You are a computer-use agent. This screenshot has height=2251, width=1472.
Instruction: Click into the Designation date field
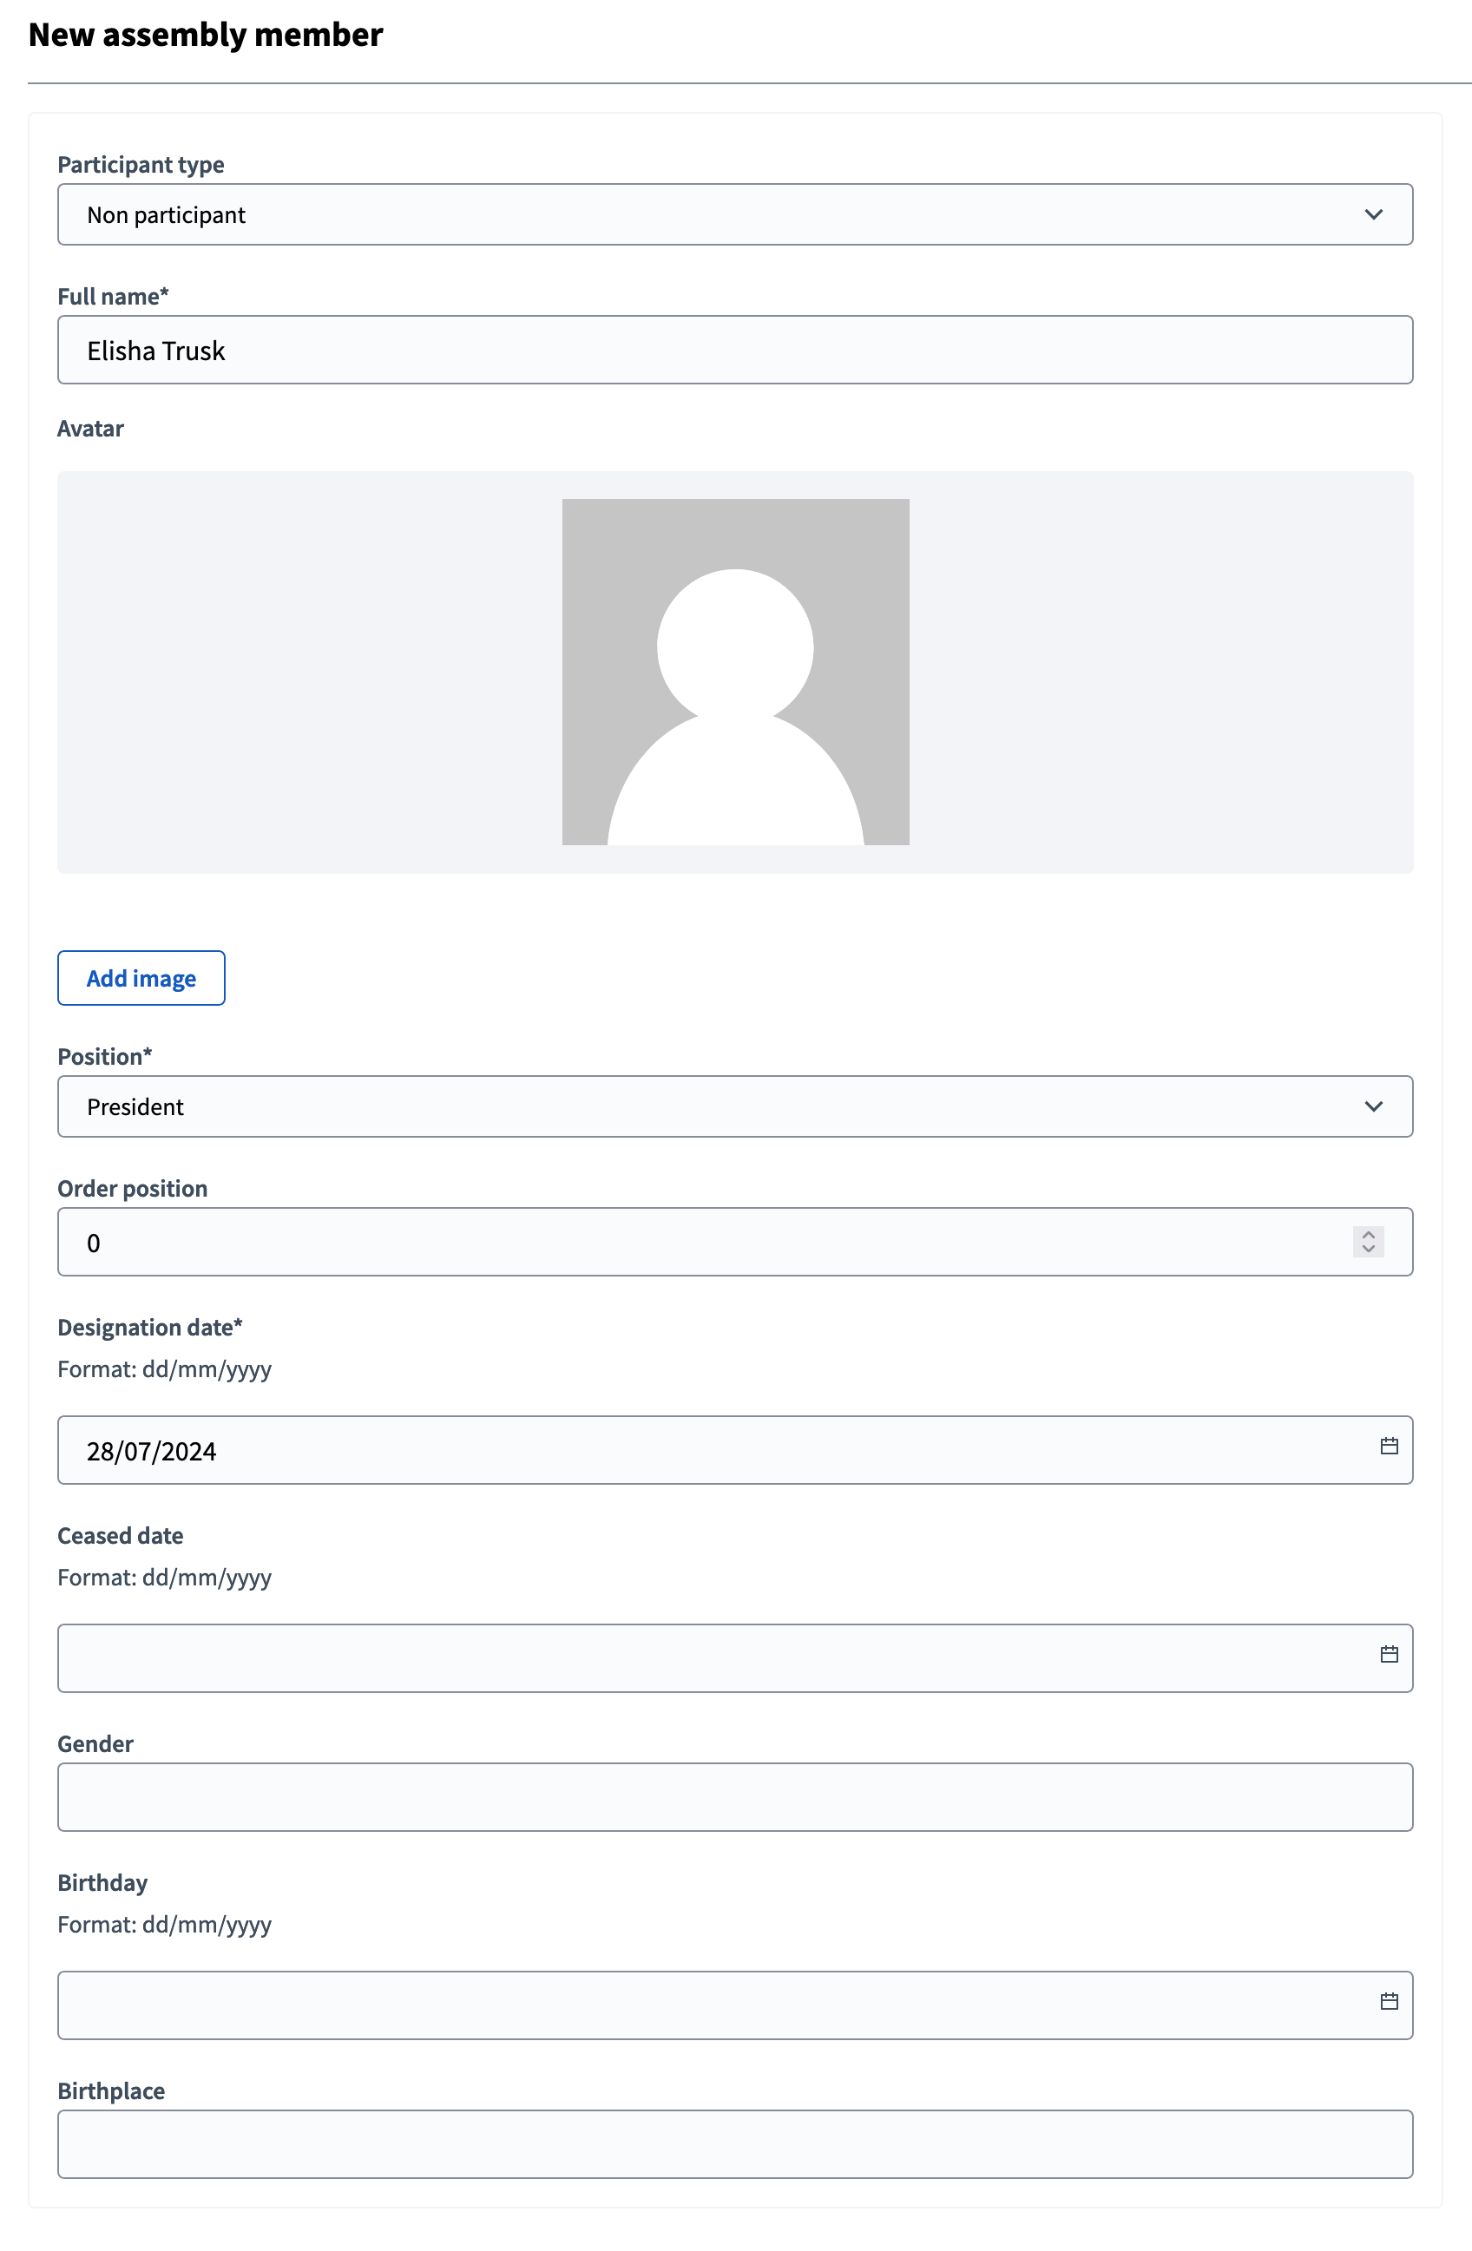[x=700, y=1450]
